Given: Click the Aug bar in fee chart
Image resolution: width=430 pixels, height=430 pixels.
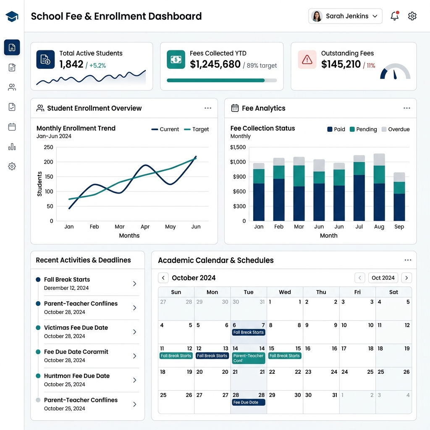Looking at the screenshot, I should click(379, 187).
